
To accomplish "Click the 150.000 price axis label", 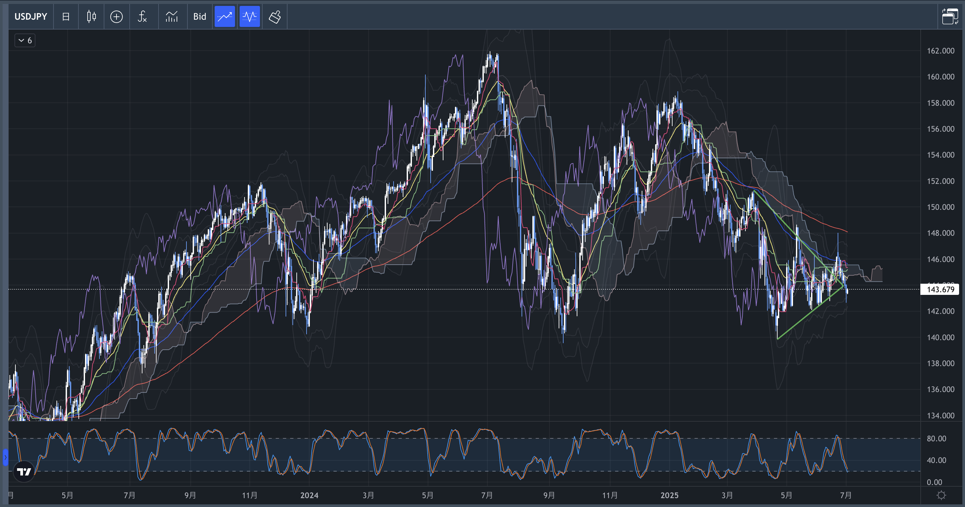I will click(940, 207).
